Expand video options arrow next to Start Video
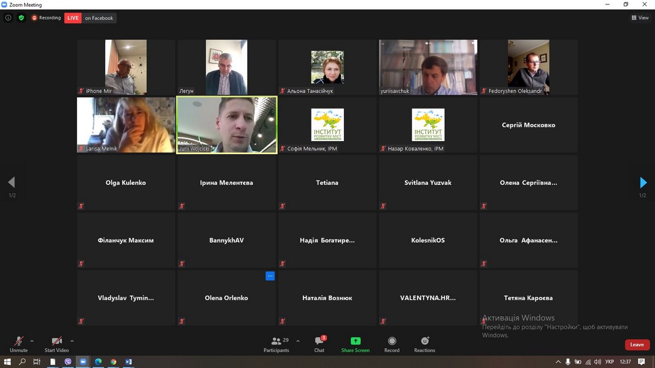This screenshot has width=655, height=368. [72, 341]
